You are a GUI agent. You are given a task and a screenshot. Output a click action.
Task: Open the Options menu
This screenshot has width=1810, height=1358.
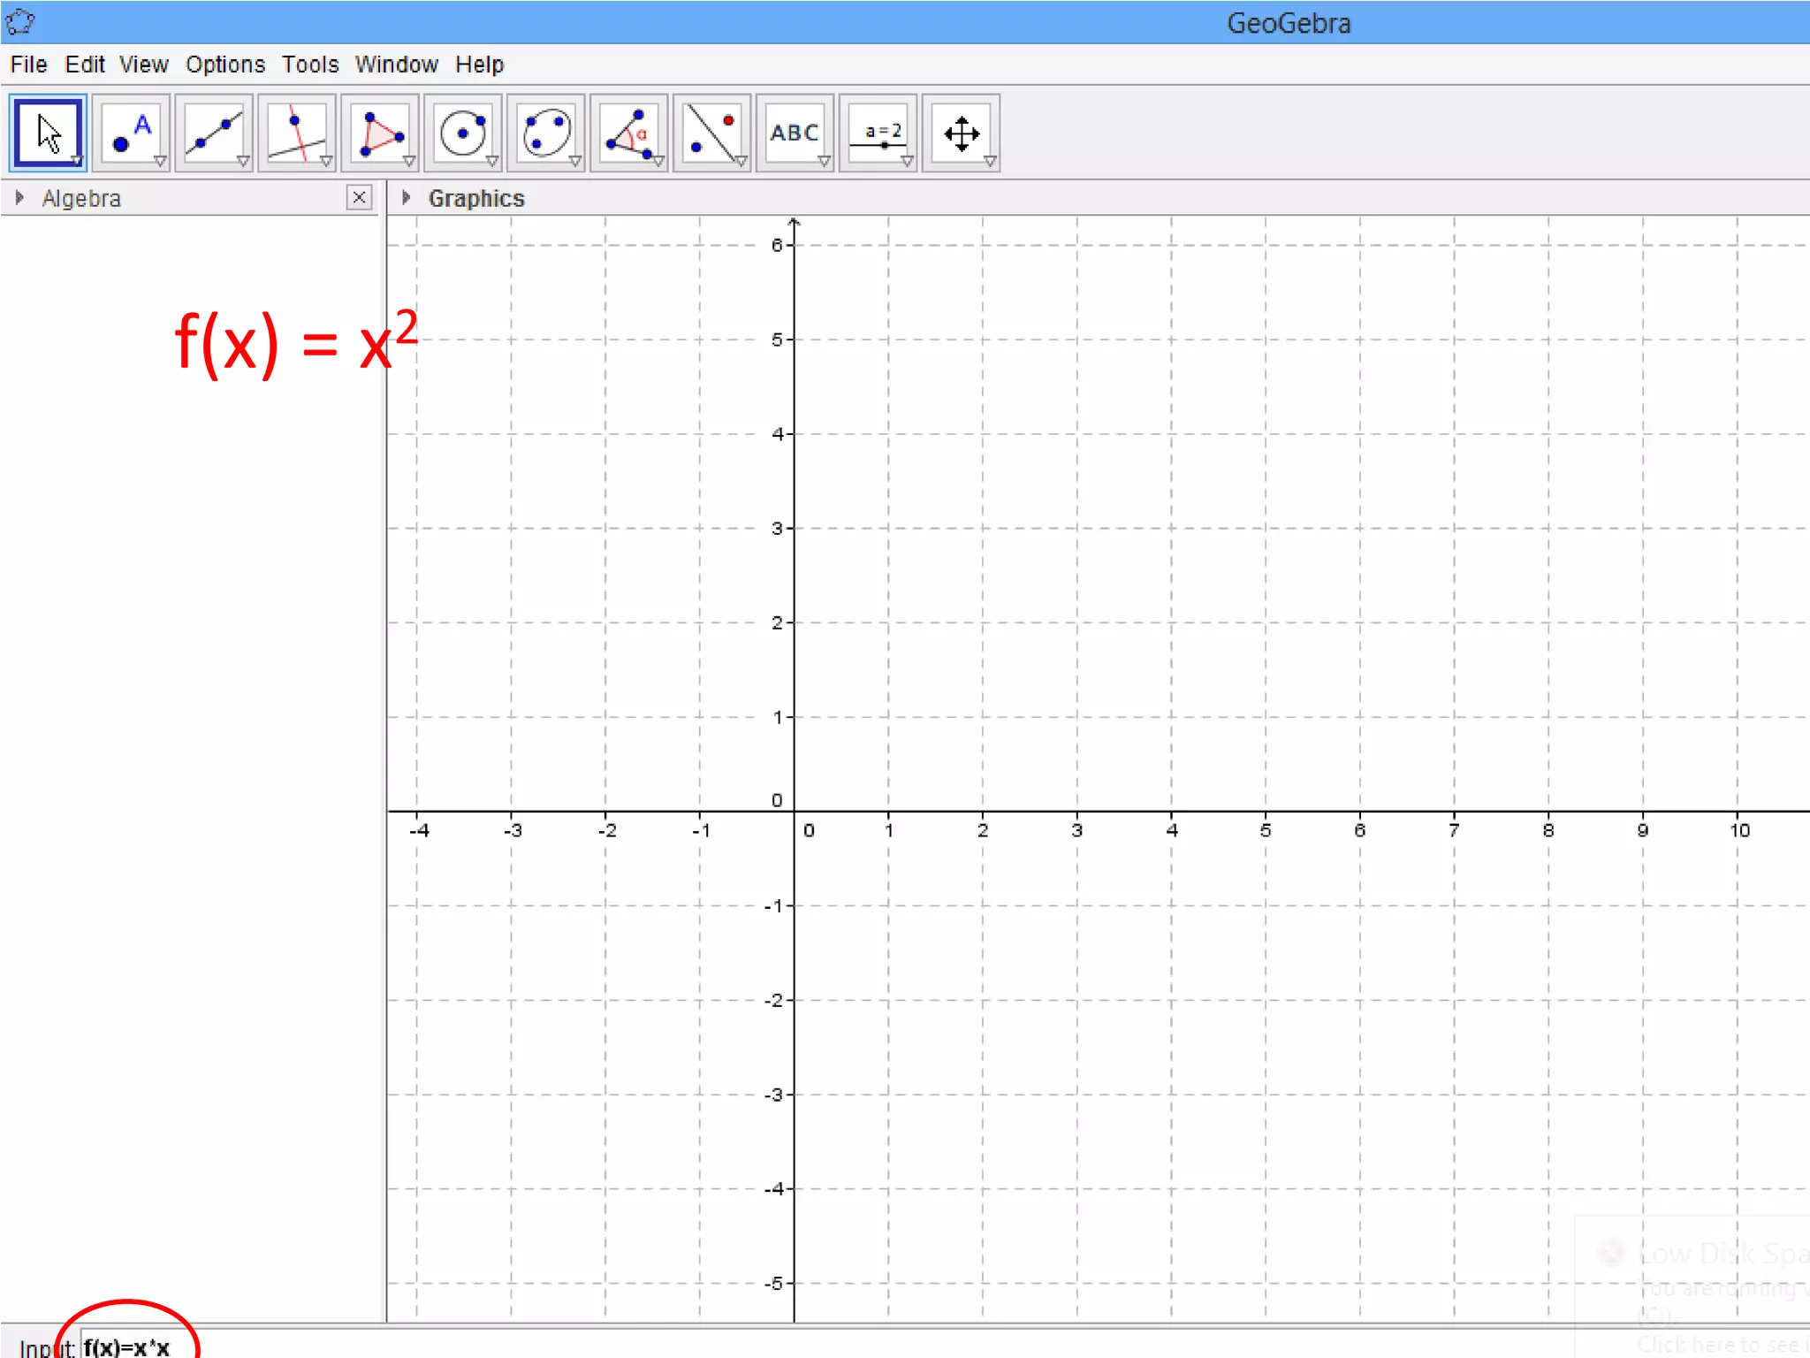224,65
